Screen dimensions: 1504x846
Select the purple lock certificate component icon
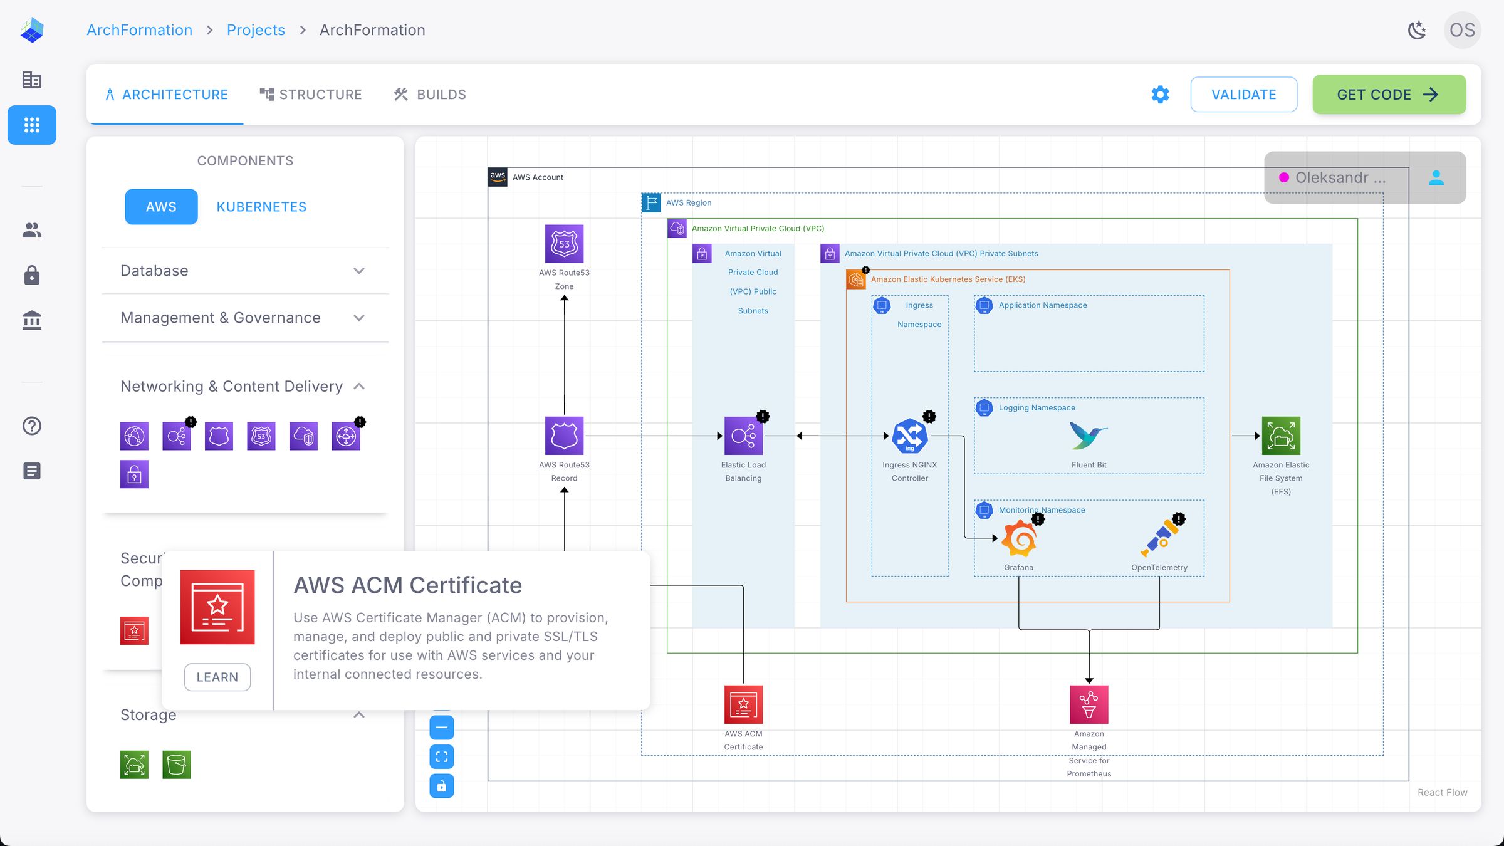(134, 474)
